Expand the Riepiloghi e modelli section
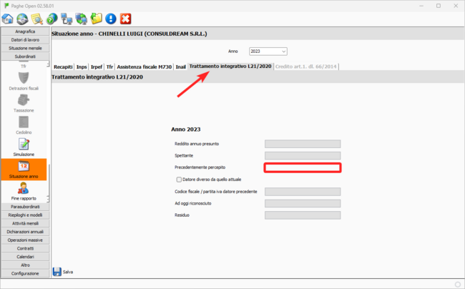 coord(24,215)
